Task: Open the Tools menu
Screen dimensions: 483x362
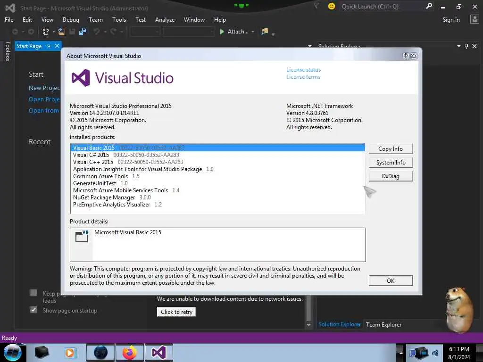Action: (x=119, y=20)
